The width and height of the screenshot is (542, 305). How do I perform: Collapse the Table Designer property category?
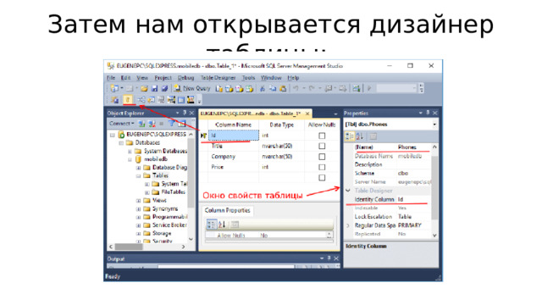tap(348, 191)
